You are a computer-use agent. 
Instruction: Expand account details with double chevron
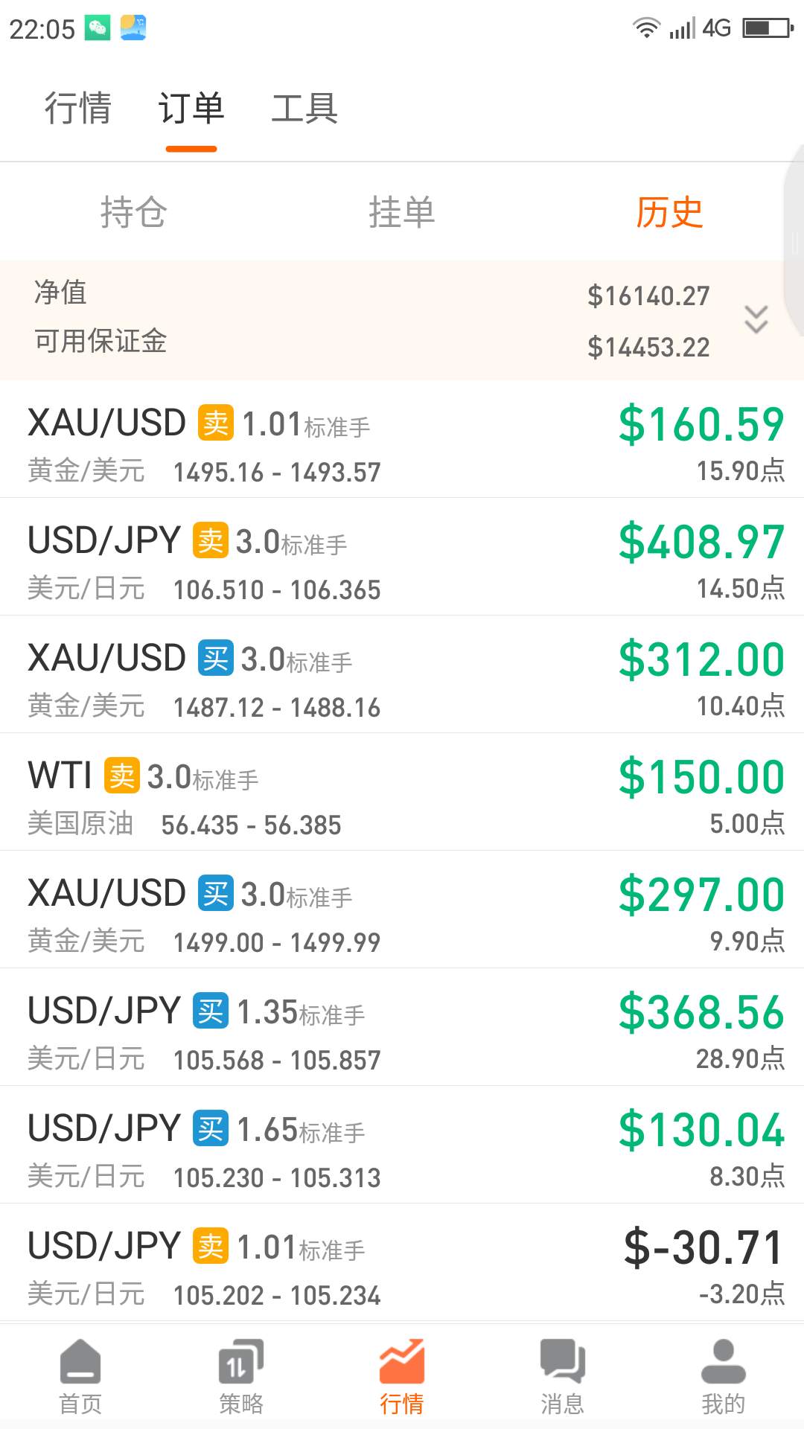pos(756,319)
